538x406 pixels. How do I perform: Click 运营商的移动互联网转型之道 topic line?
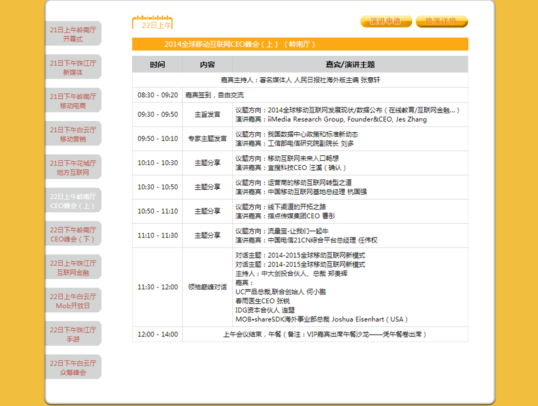(x=294, y=182)
